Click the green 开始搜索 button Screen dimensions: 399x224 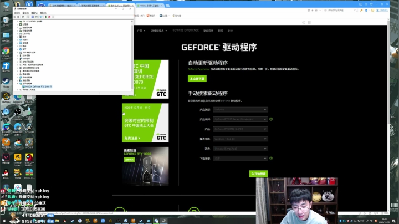click(259, 174)
